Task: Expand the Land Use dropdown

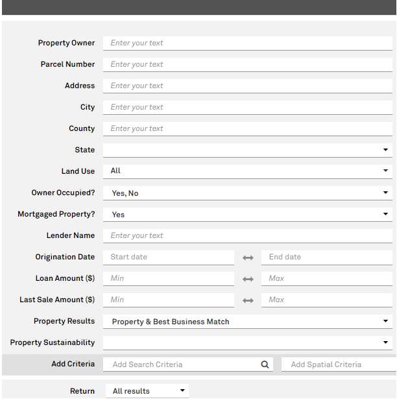Action: pyautogui.click(x=247, y=171)
